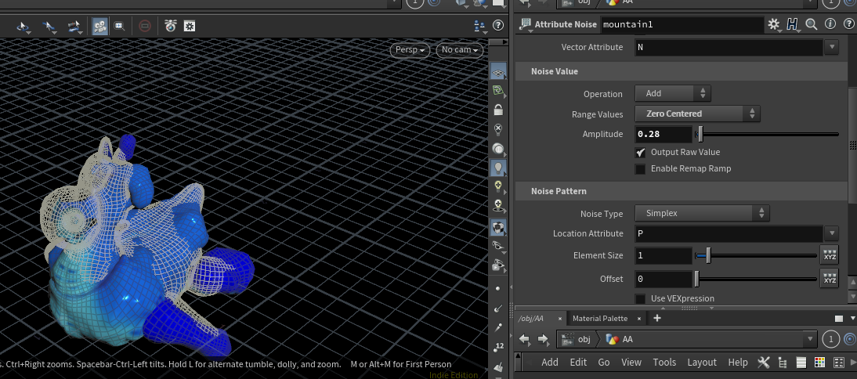Open the Attribute Noise parameter gear menu

coord(773,24)
